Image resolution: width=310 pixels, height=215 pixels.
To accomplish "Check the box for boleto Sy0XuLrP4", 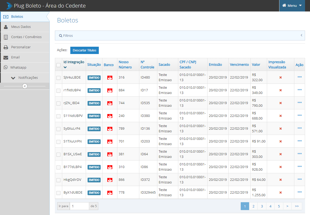I will coord(58,129).
